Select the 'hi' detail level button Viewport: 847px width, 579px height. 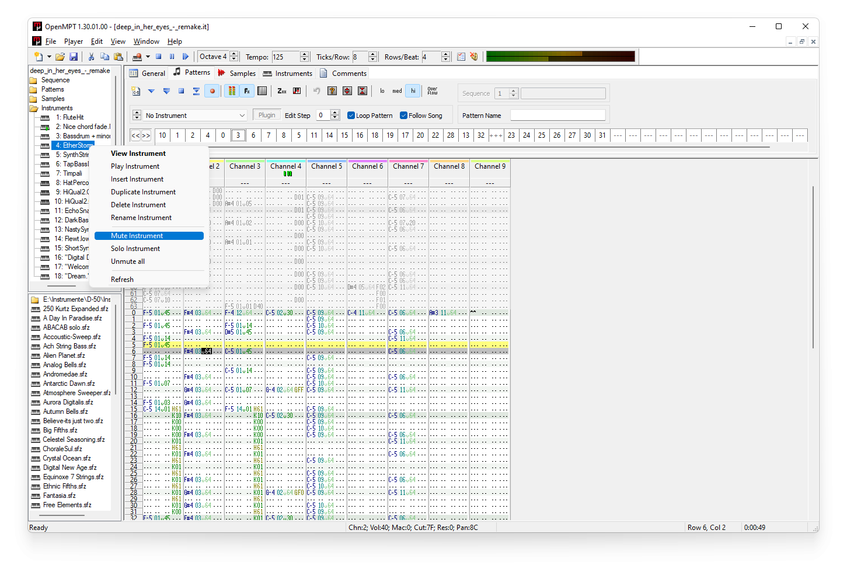(413, 91)
